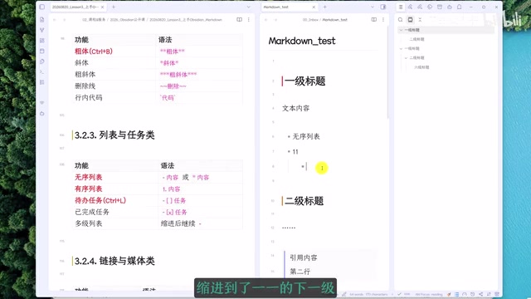Click the share icon in the status bar
The image size is (531, 299).
(x=481, y=294)
